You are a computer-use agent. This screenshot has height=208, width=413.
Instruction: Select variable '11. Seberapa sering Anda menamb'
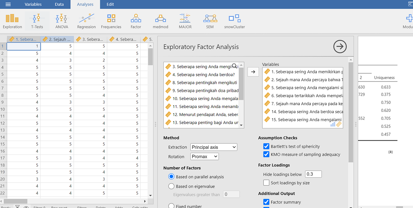pos(201,106)
